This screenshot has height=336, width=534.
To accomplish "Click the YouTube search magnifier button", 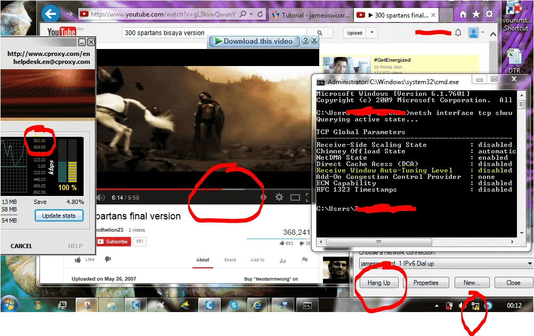I will (x=320, y=33).
